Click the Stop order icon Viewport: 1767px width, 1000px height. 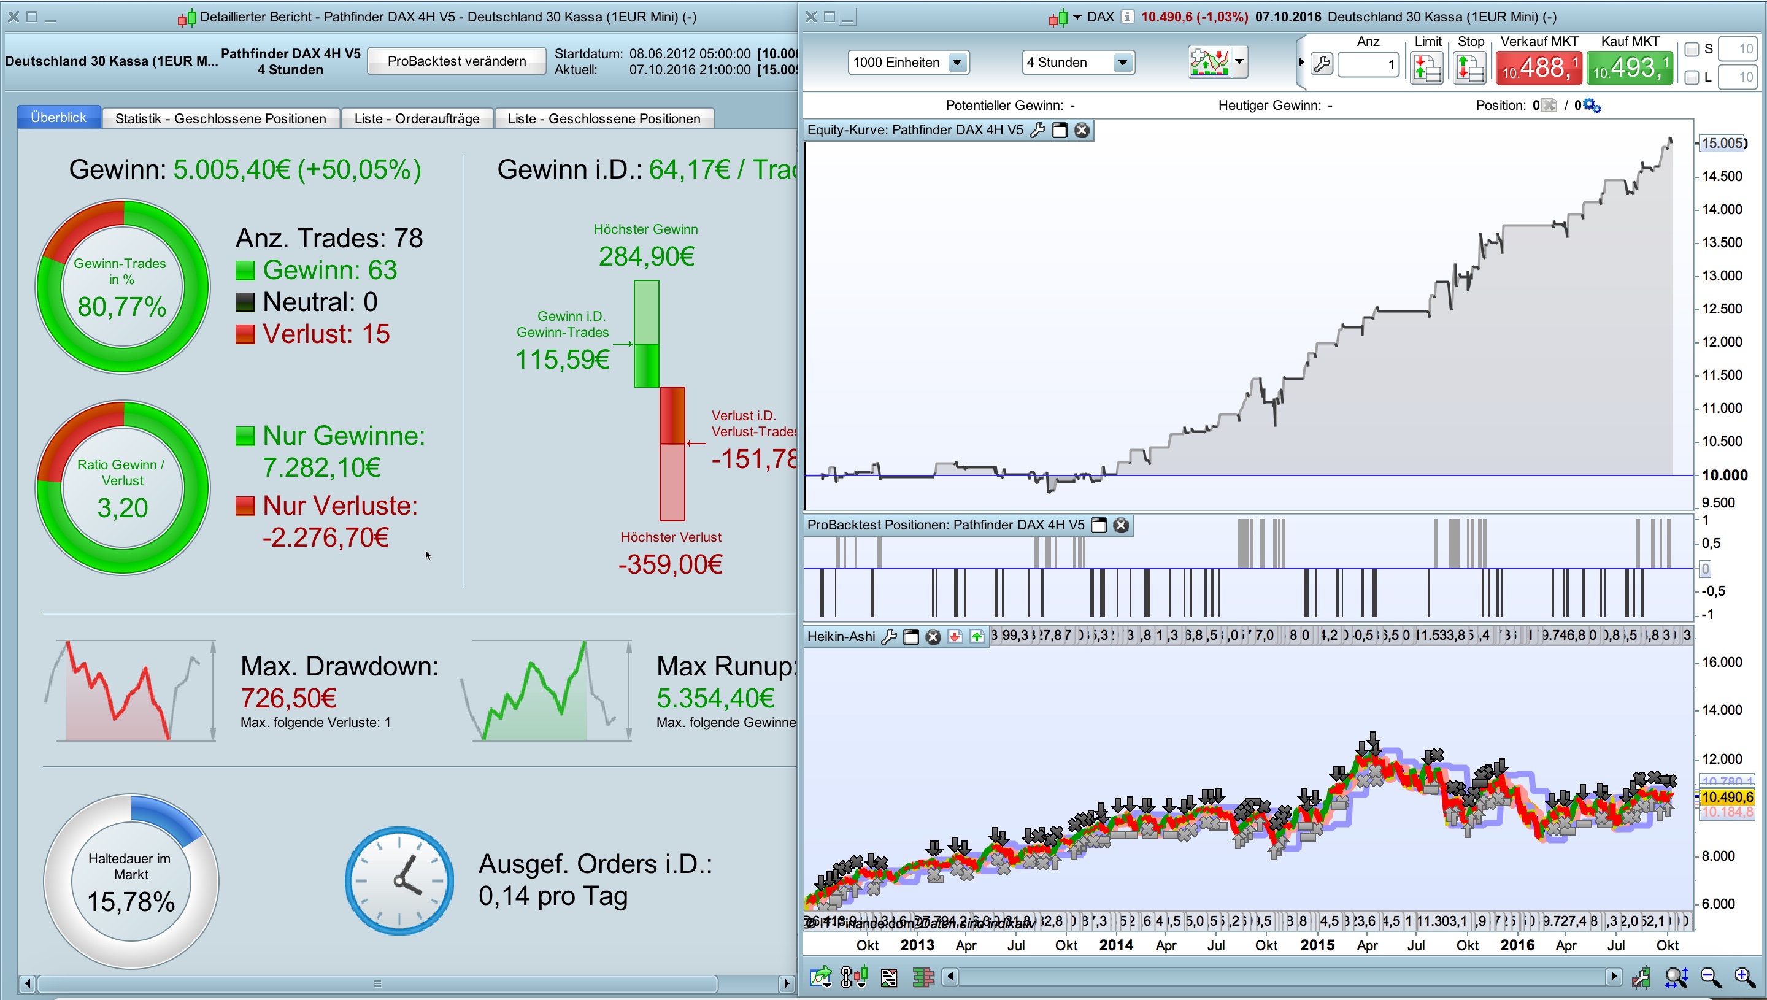point(1469,67)
